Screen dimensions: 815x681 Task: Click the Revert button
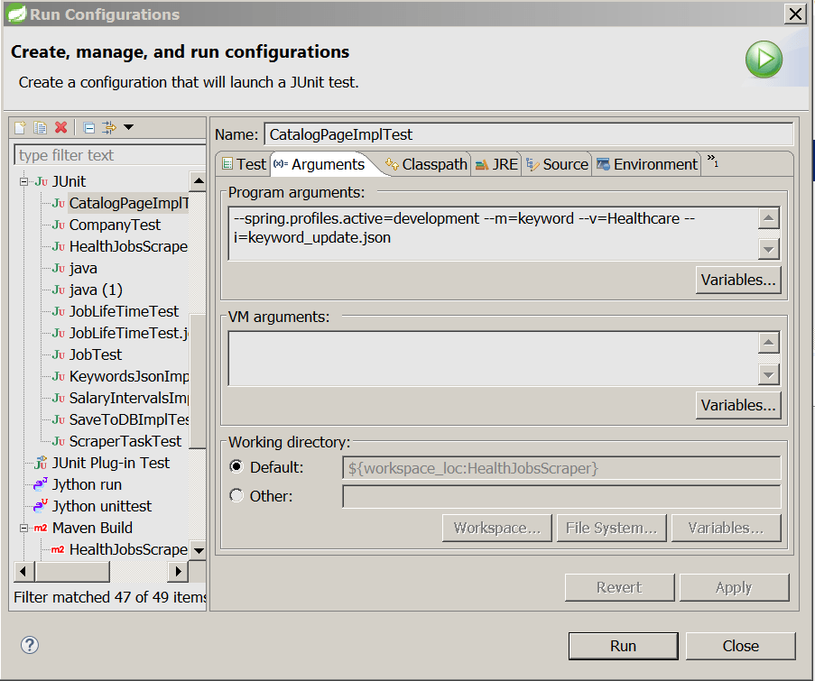619,587
